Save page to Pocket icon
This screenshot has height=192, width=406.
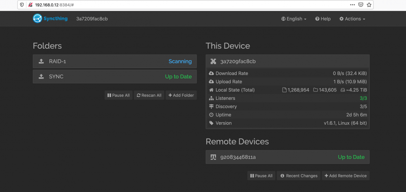361,4
